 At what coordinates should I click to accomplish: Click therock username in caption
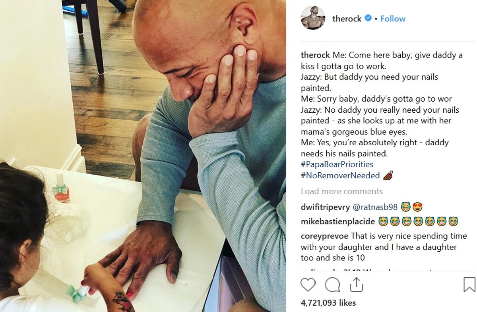tap(316, 55)
